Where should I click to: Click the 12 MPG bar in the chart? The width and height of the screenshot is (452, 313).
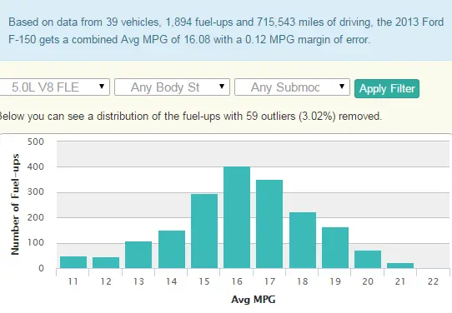pyautogui.click(x=106, y=263)
